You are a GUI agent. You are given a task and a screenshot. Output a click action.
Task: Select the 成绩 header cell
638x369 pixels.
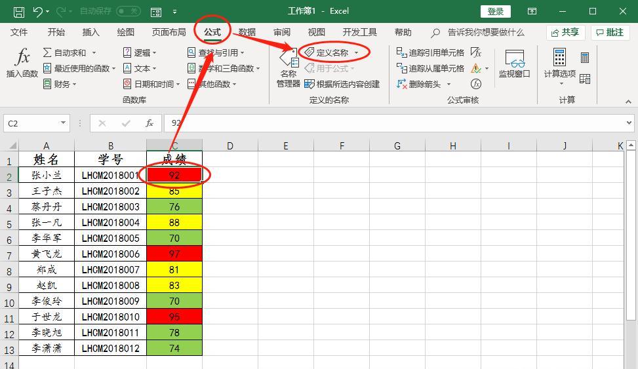coord(174,159)
